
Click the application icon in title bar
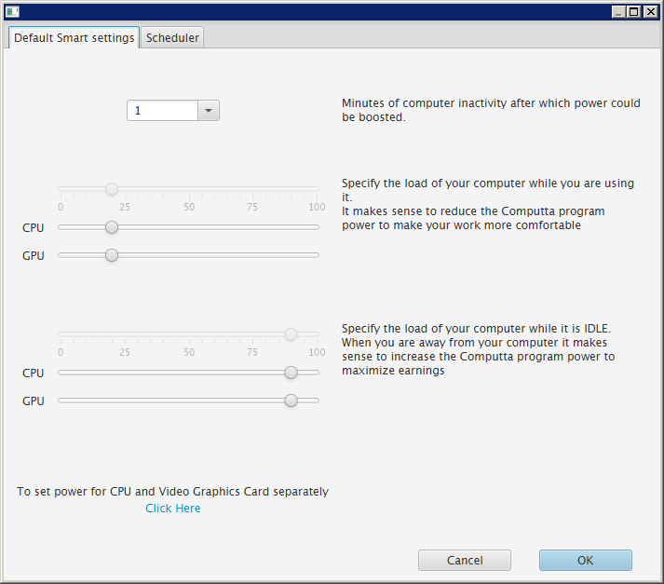tap(12, 12)
